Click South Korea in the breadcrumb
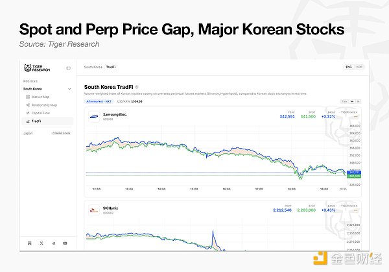 coord(93,67)
